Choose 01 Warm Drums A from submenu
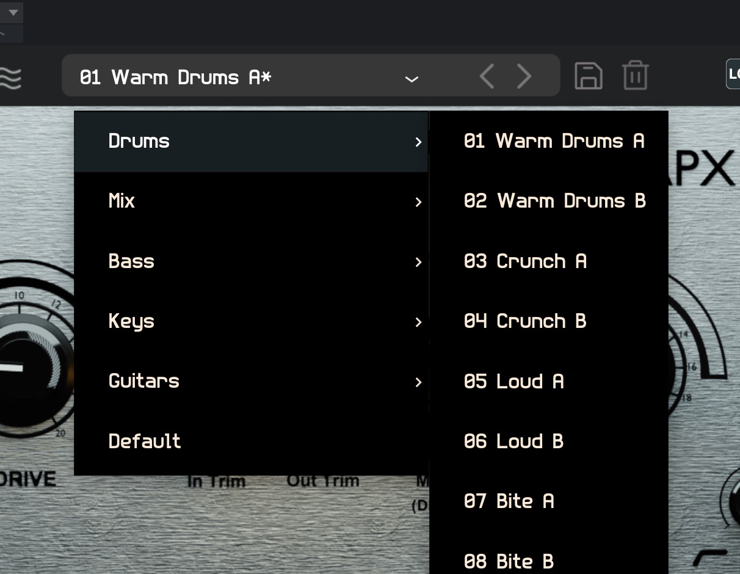Image resolution: width=740 pixels, height=574 pixels. pos(554,141)
